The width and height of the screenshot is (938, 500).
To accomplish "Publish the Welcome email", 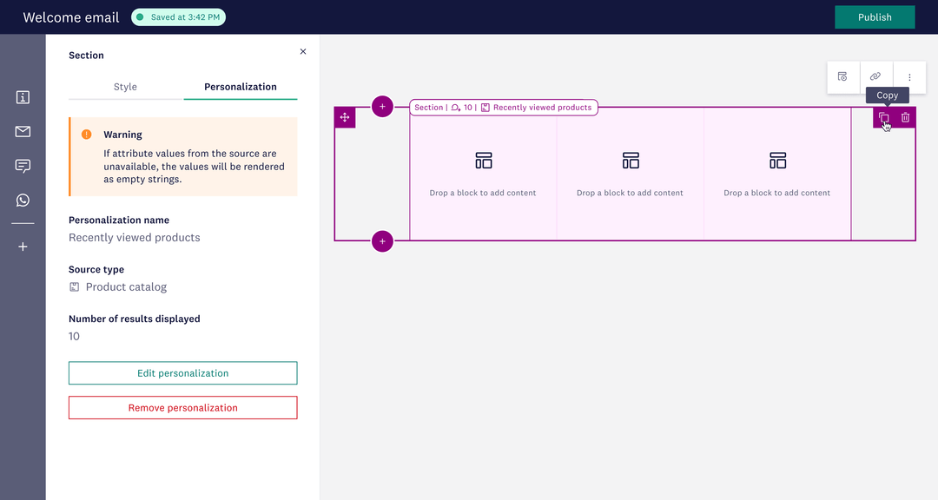I will [x=875, y=16].
